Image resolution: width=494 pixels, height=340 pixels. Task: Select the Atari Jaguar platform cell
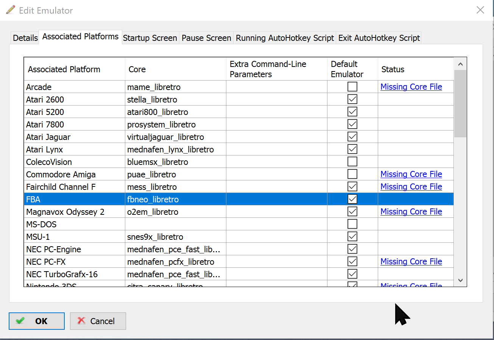click(x=75, y=137)
